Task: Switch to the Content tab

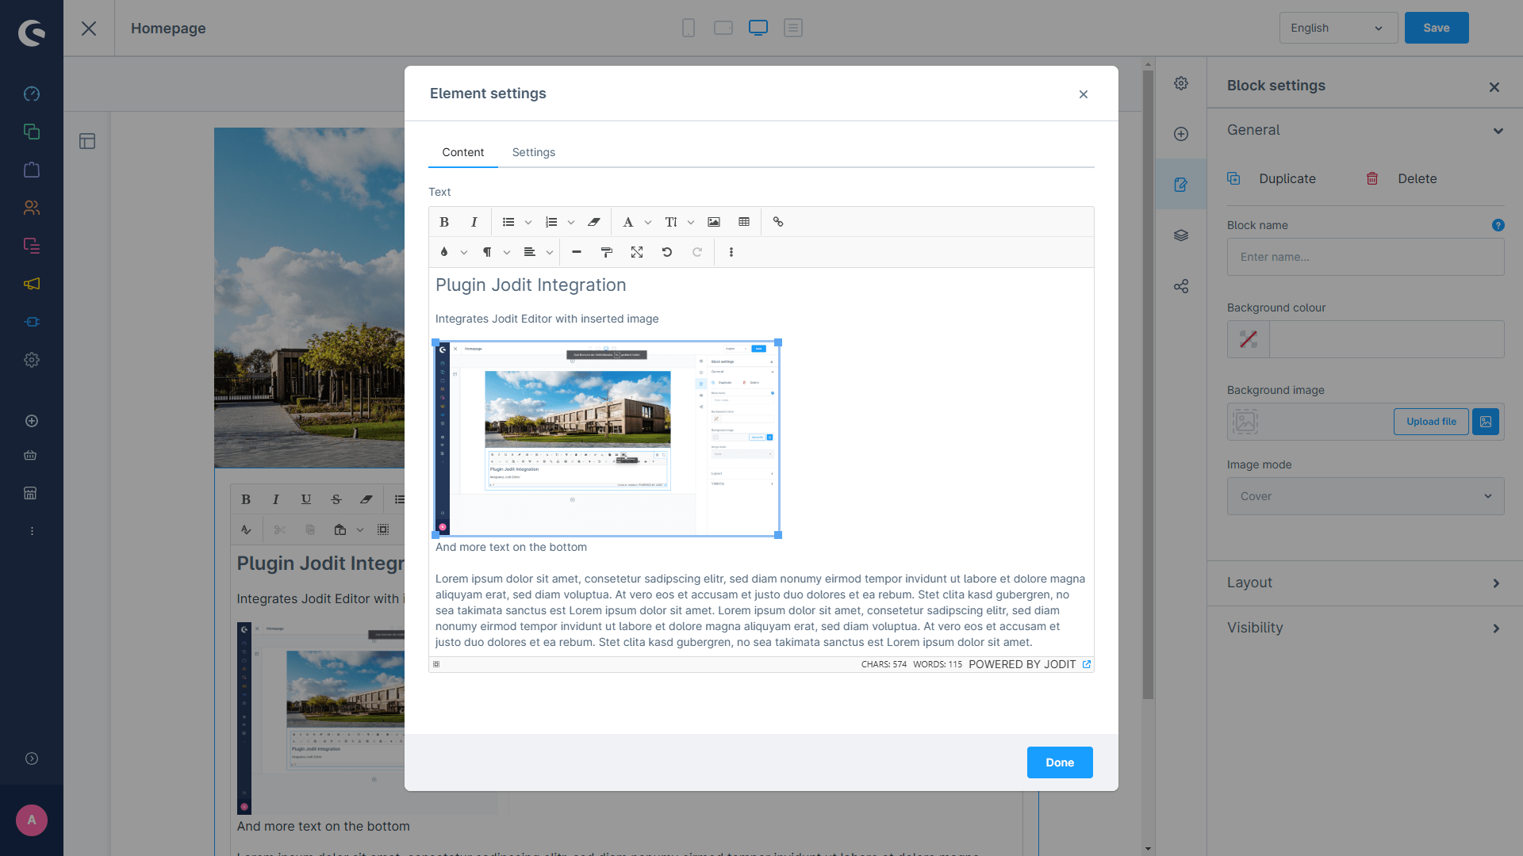Action: click(x=463, y=152)
